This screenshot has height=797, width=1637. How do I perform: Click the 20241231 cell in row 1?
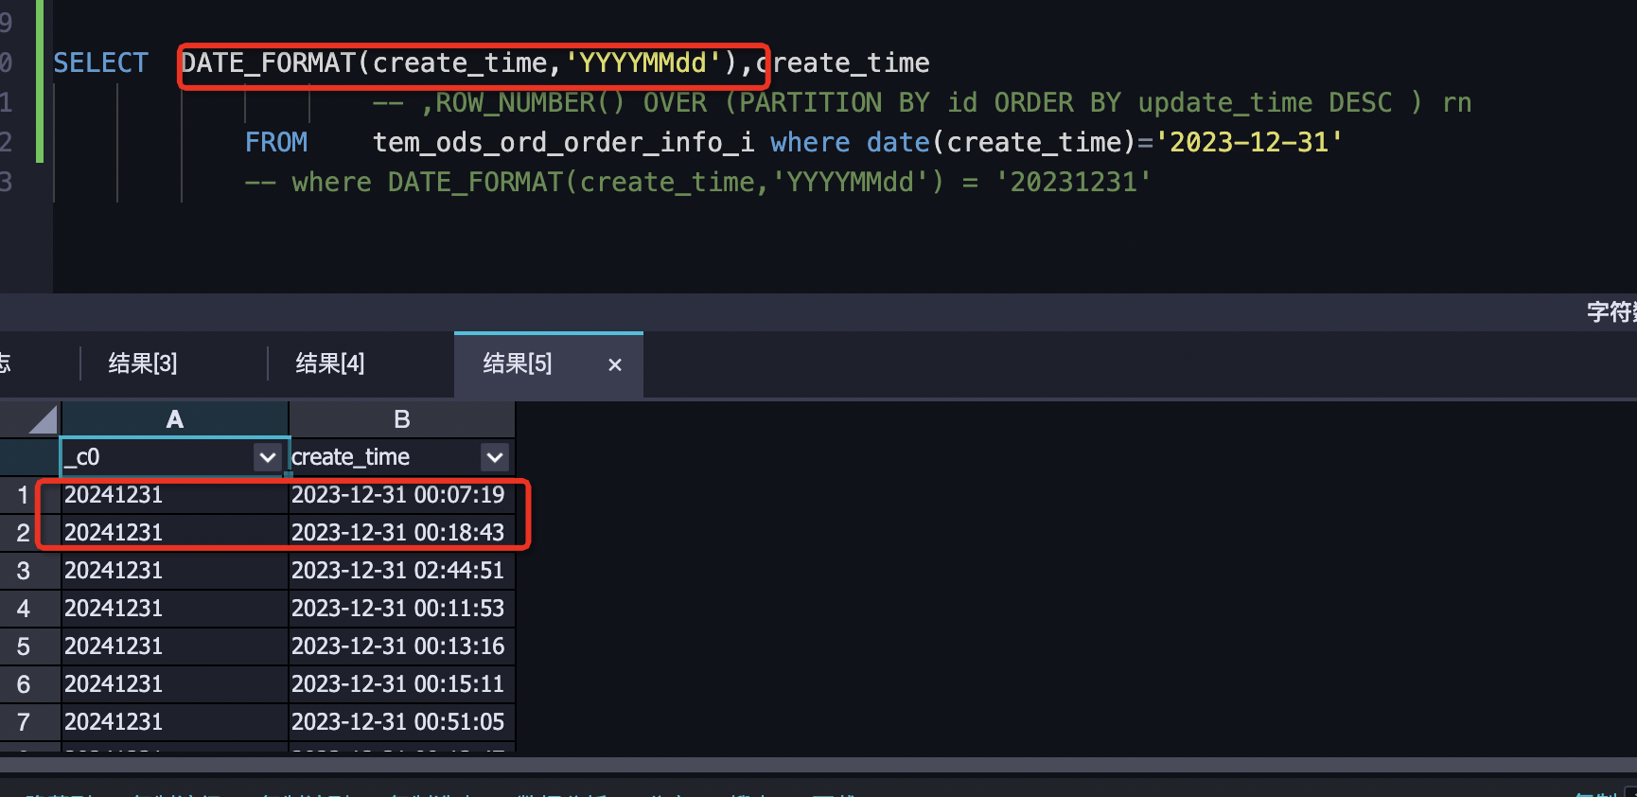(x=175, y=495)
